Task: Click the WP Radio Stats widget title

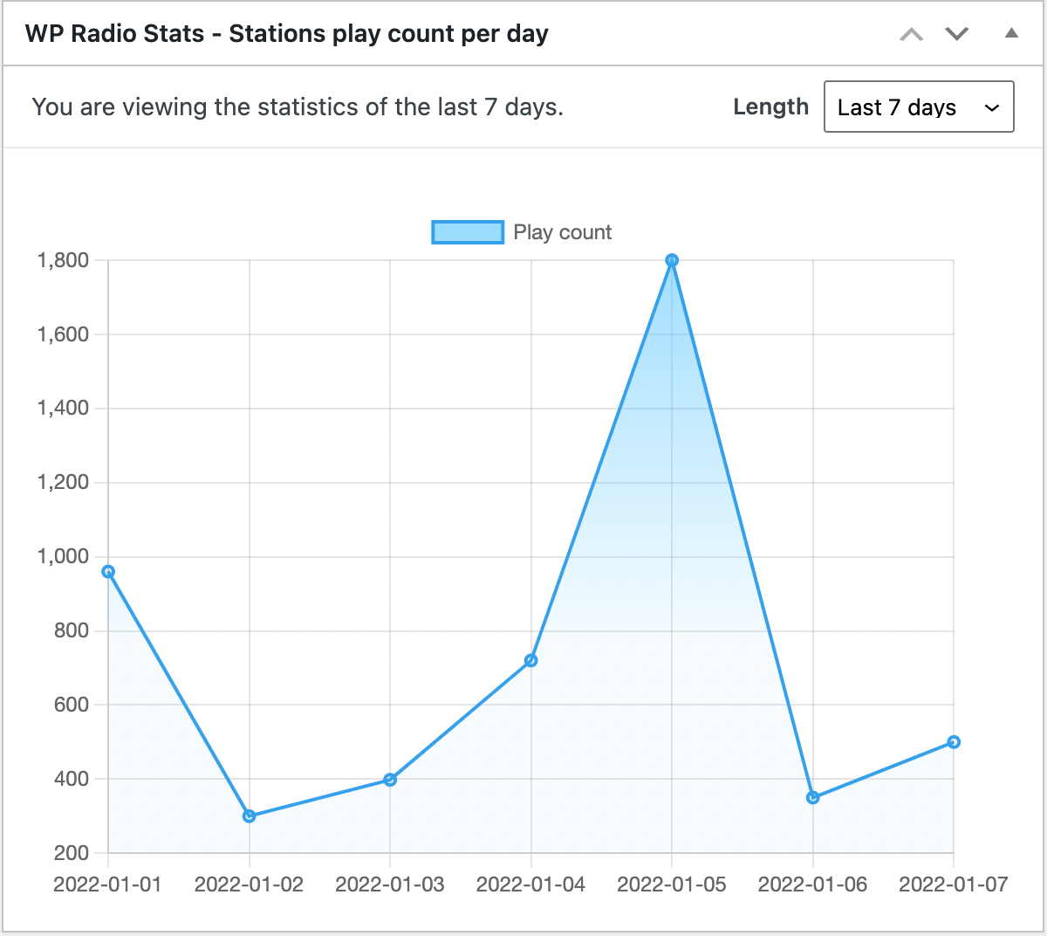Action: [x=286, y=34]
